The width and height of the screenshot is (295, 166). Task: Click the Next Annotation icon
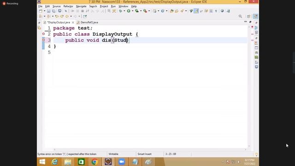[41, 17]
